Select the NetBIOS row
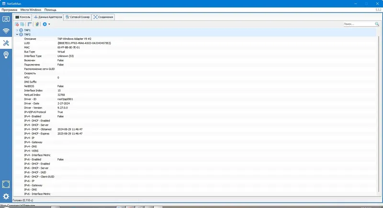The image size is (383, 208). coord(195,87)
